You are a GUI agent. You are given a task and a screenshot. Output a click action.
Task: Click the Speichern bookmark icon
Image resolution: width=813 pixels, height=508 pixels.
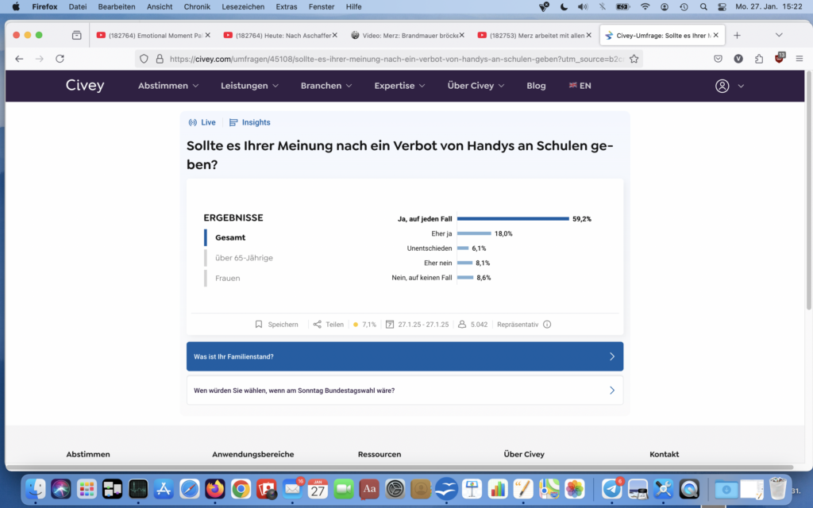click(259, 325)
